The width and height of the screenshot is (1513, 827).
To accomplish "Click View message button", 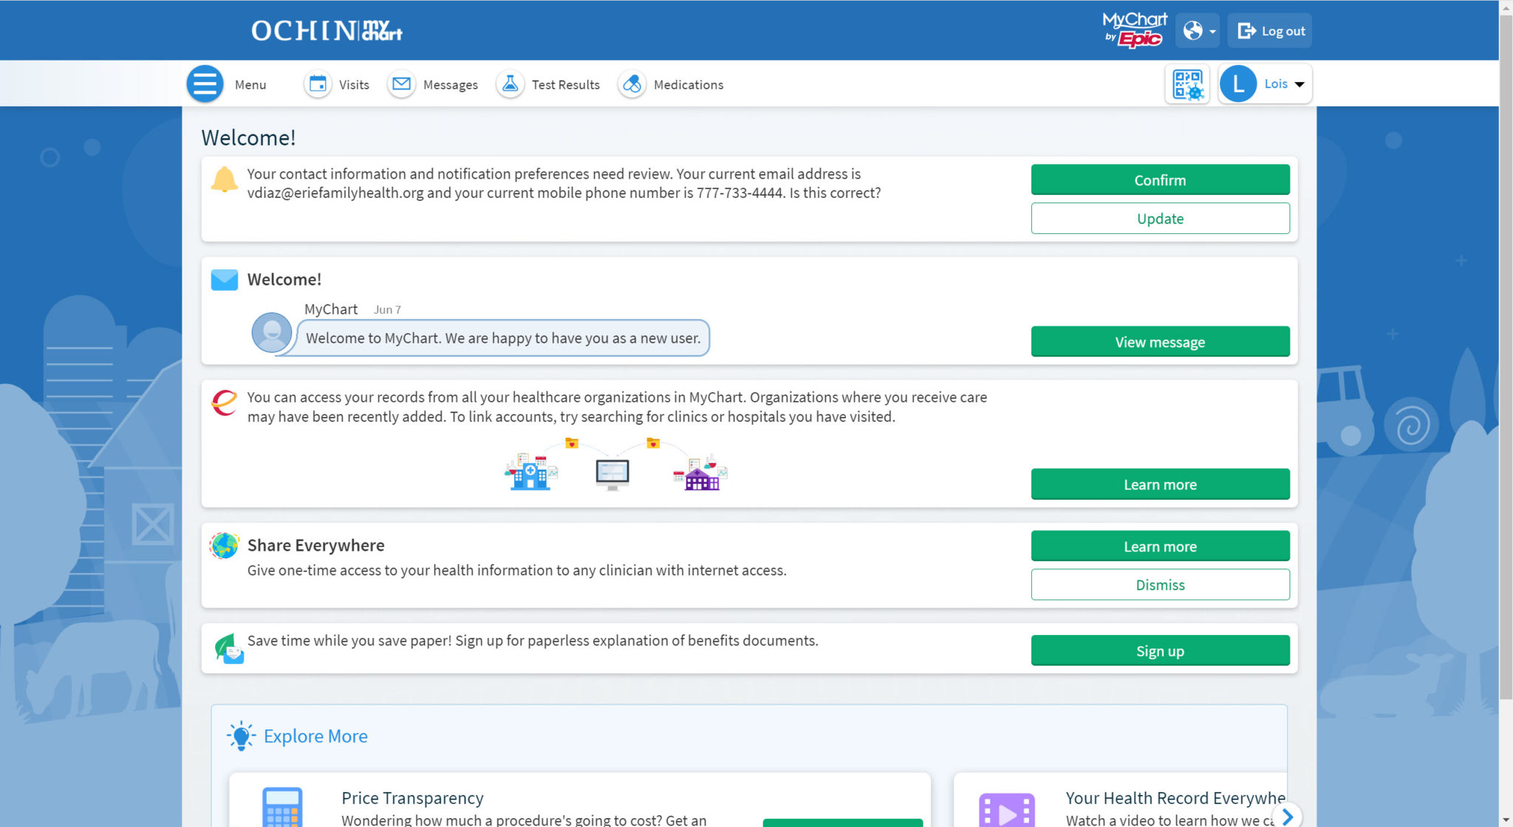I will click(1160, 342).
